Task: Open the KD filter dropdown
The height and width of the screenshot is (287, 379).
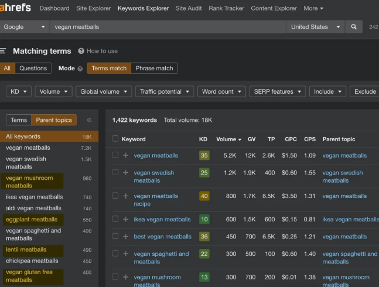Action: click(x=18, y=91)
